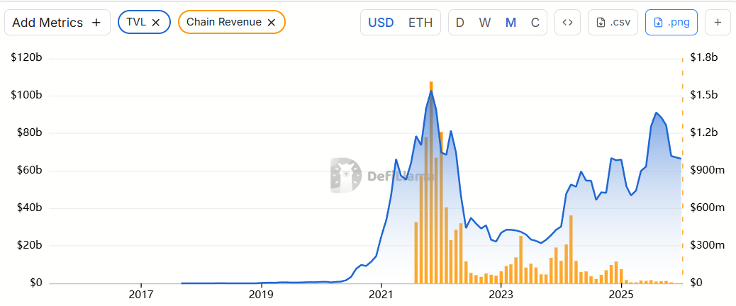The height and width of the screenshot is (306, 736).
Task: Switch currency to ETH
Action: point(420,22)
